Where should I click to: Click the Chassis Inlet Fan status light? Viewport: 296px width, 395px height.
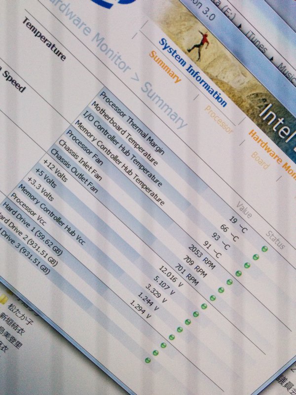point(221,290)
